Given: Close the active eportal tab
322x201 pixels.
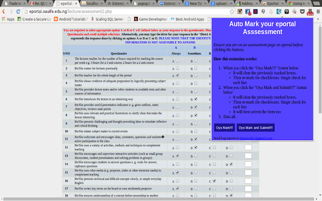Looking at the screenshot, I should point(76,4).
